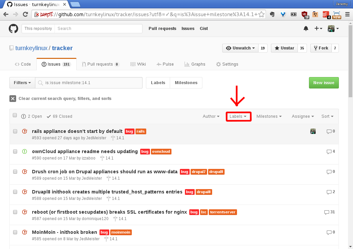Image resolution: width=353 pixels, height=249 pixels.
Task: Click the green New issue button
Action: click(x=323, y=83)
